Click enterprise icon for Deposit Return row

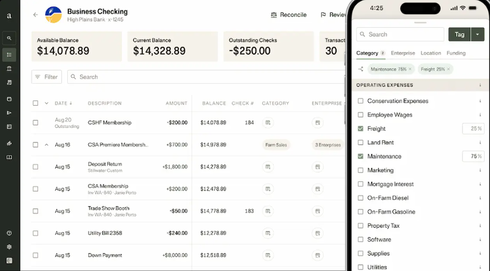(318, 167)
